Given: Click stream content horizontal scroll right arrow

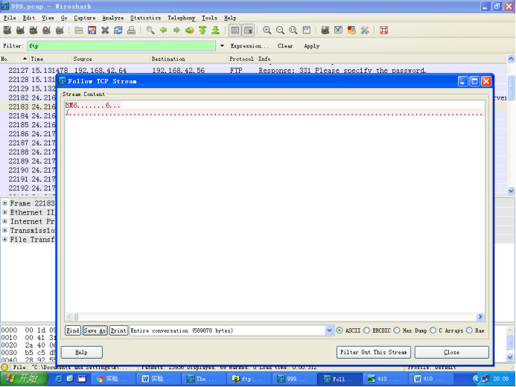Looking at the screenshot, I should pyautogui.click(x=480, y=316).
